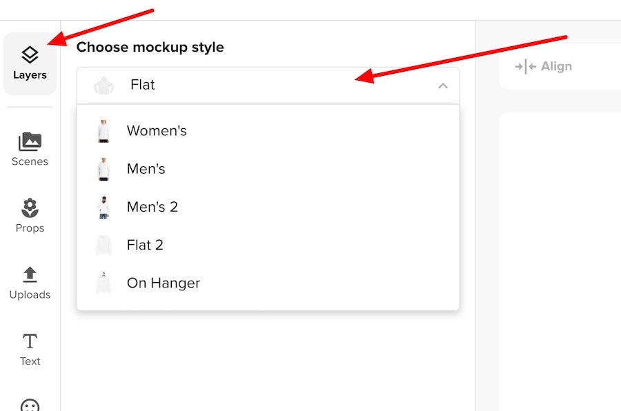Choose the Men's mockup style
This screenshot has height=411, width=621.
click(268, 169)
